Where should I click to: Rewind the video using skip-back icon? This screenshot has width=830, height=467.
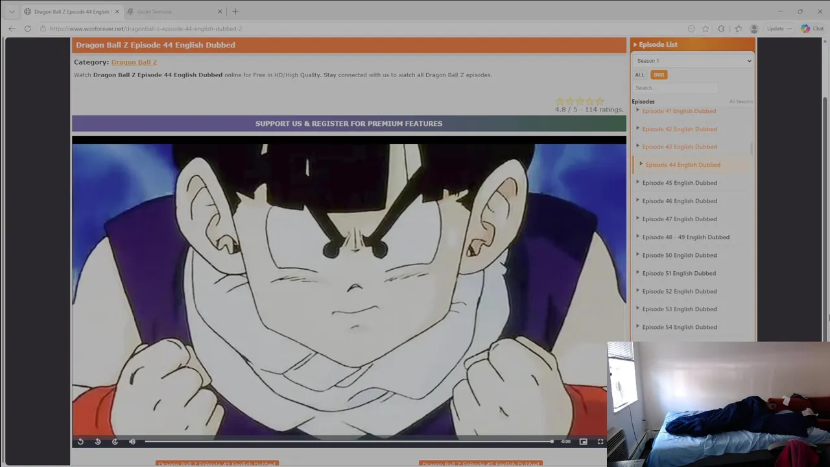point(97,442)
